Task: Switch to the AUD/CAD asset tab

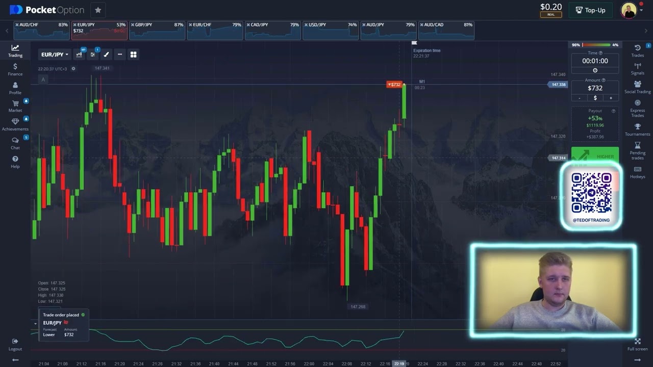Action: click(x=446, y=31)
